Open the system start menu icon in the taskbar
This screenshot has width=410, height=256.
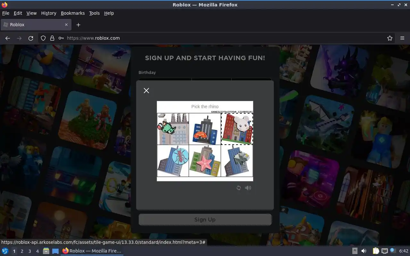coord(5,251)
